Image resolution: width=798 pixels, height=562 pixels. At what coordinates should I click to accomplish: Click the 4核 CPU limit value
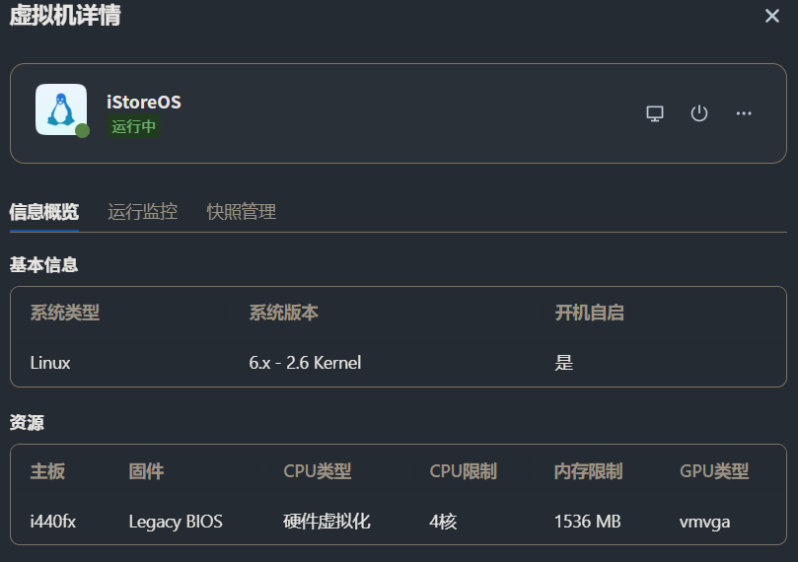coord(443,522)
